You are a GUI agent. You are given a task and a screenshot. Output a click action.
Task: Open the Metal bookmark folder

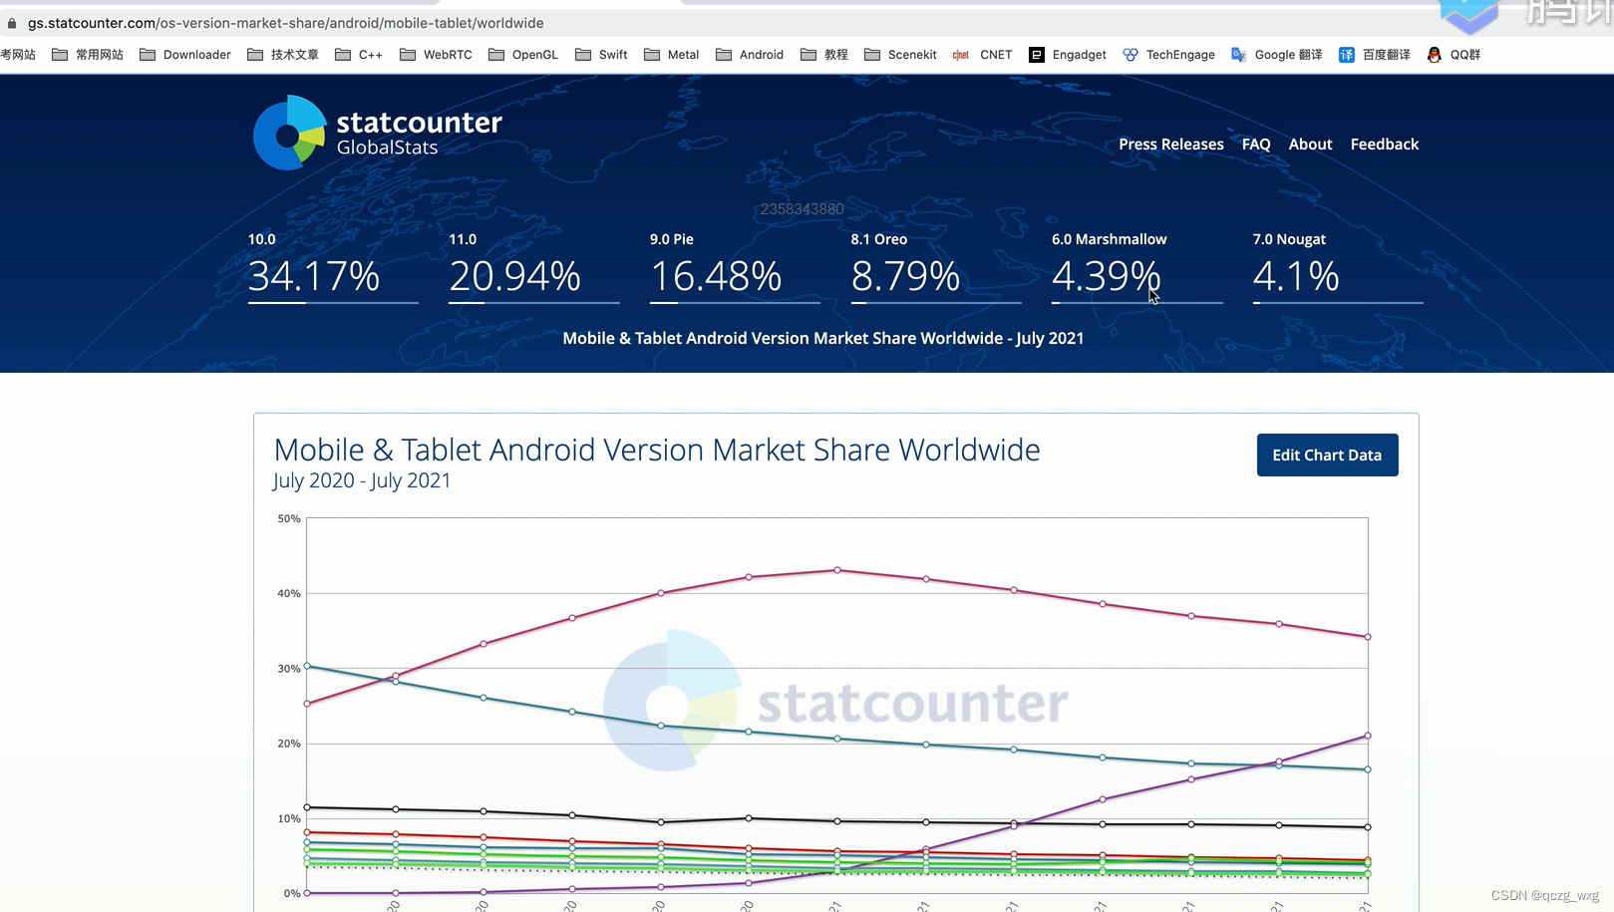point(672,55)
